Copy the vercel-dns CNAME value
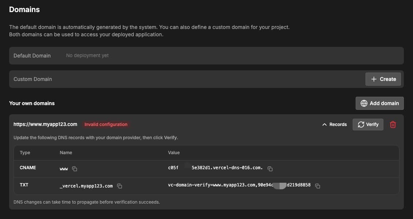The height and width of the screenshot is (219, 413). point(270,169)
